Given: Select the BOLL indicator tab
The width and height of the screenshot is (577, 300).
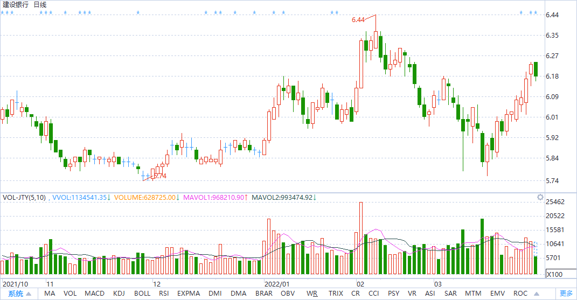Looking at the screenshot, I should tap(142, 294).
